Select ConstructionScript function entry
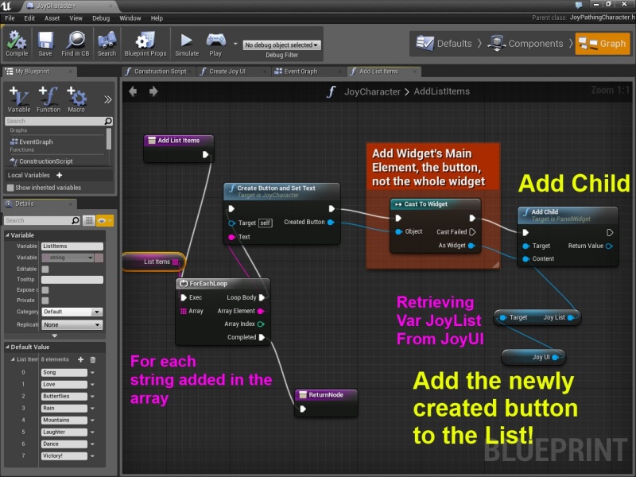This screenshot has width=636, height=477. (45, 161)
